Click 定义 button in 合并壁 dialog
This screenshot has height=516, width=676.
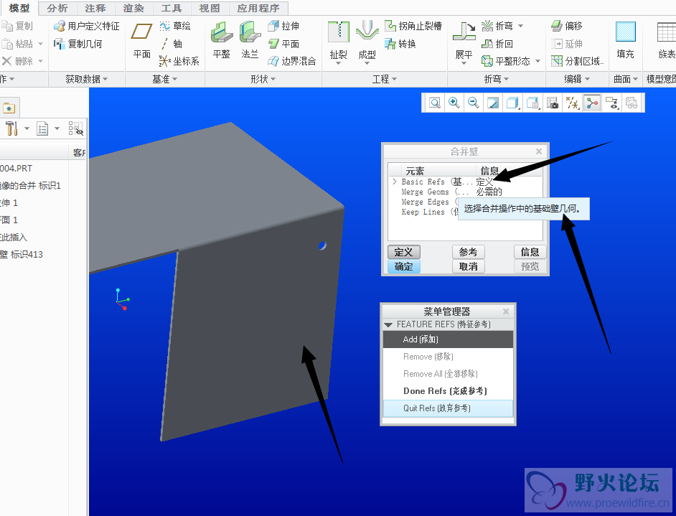click(x=403, y=252)
